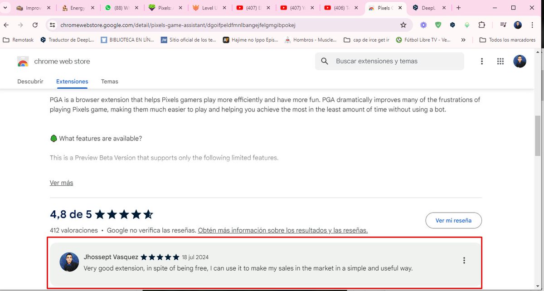Viewport: 544px width, 291px height.
Task: Close the Energy tab
Action: click(92, 8)
